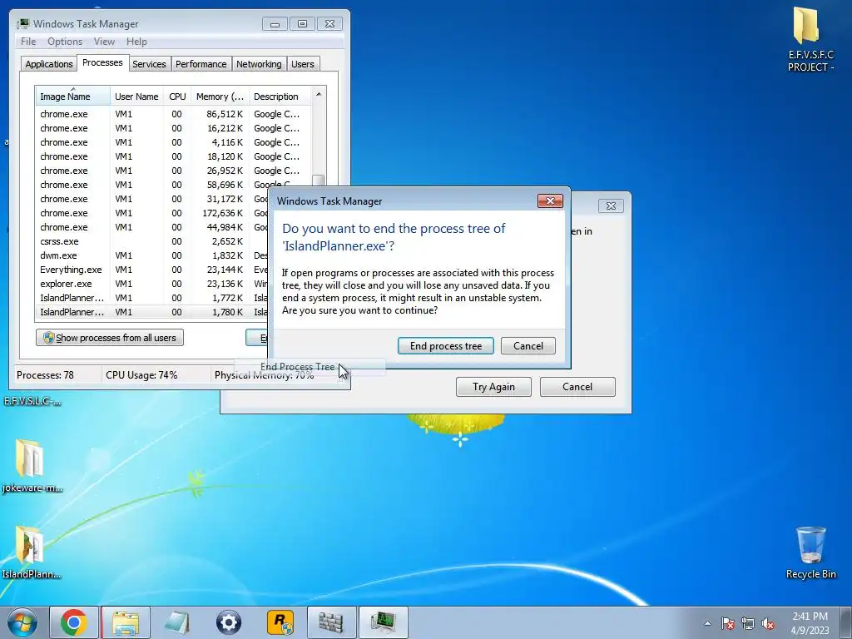Screen dimensions: 852x639
Task: Select the jokeware folder on desktop
Action: pyautogui.click(x=31, y=466)
